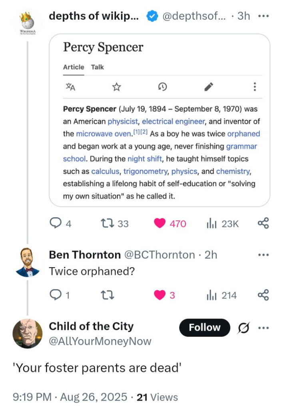Open the microwave oven link
Viewport: 283px width, 409px height.
(98, 133)
